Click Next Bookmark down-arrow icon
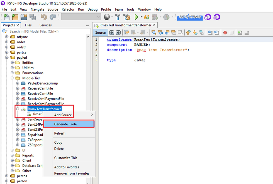273x184 pixels. 195,33
